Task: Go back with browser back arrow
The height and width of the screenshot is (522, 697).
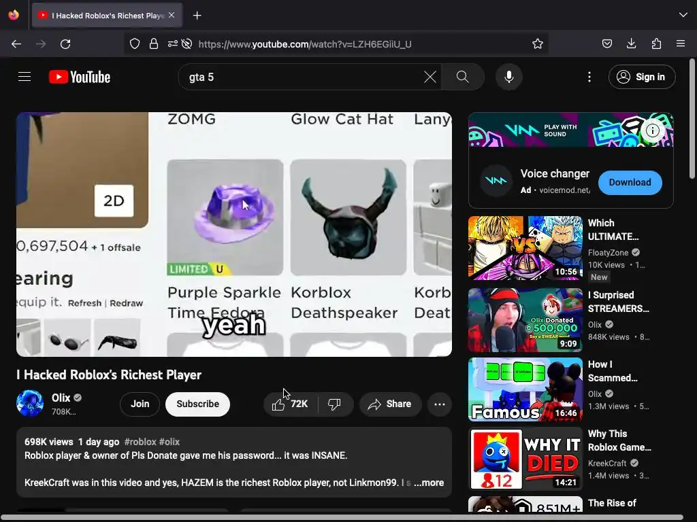Action: coord(16,44)
